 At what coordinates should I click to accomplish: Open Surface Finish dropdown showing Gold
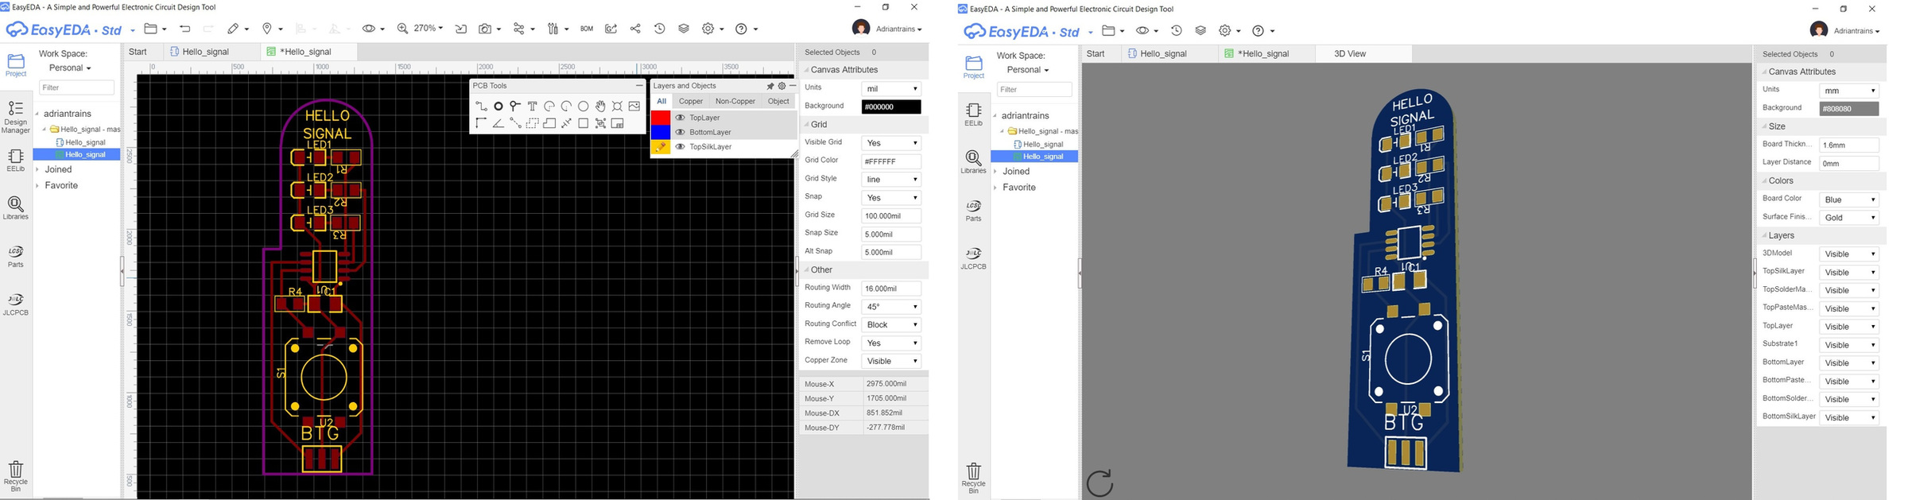pyautogui.click(x=1849, y=218)
